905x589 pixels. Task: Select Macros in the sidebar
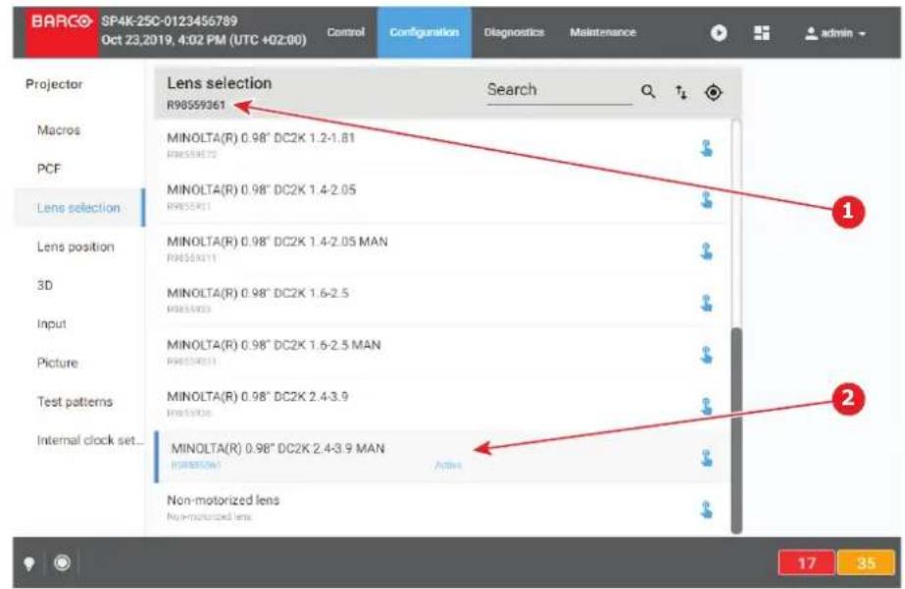coord(59,130)
